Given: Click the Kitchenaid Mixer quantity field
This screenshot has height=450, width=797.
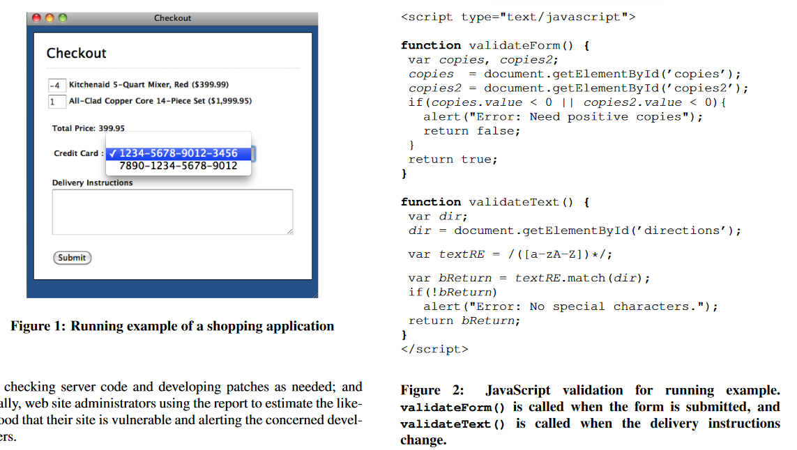Looking at the screenshot, I should pyautogui.click(x=56, y=86).
